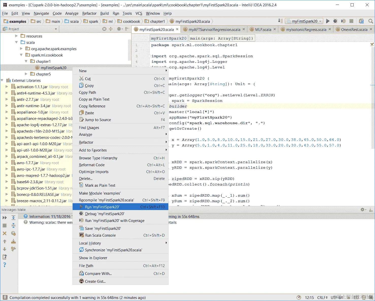Click the stop square icon in Messages sidebar
The image size is (375, 301).
(5, 225)
